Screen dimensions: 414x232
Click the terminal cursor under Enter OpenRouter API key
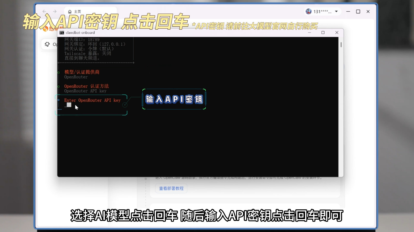tap(69, 105)
